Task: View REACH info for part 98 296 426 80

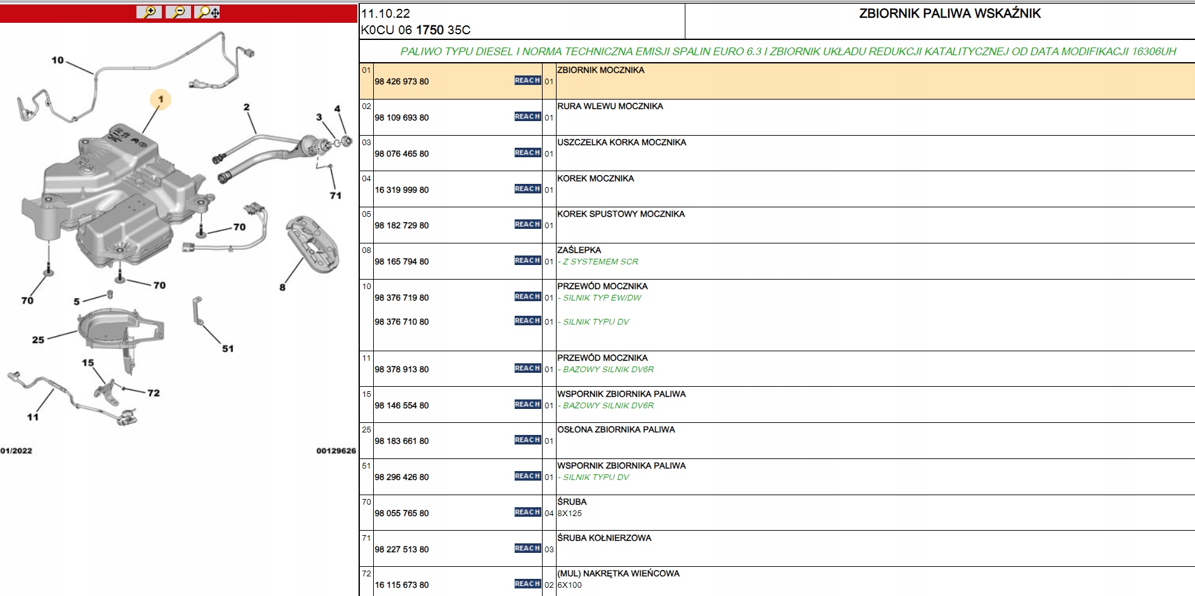Action: pyautogui.click(x=527, y=476)
